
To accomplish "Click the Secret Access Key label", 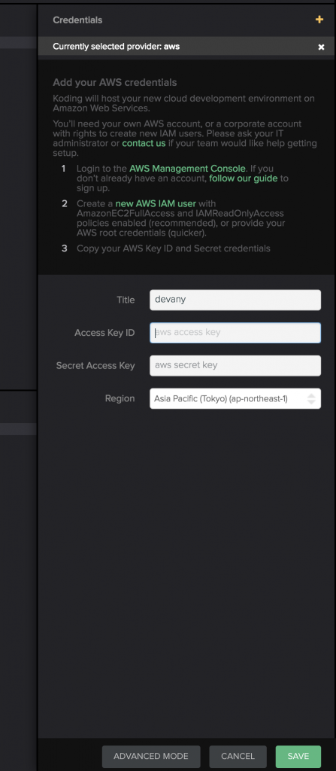I will pos(95,365).
